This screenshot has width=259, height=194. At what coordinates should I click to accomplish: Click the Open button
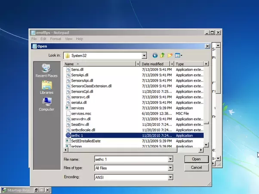click(x=196, y=159)
